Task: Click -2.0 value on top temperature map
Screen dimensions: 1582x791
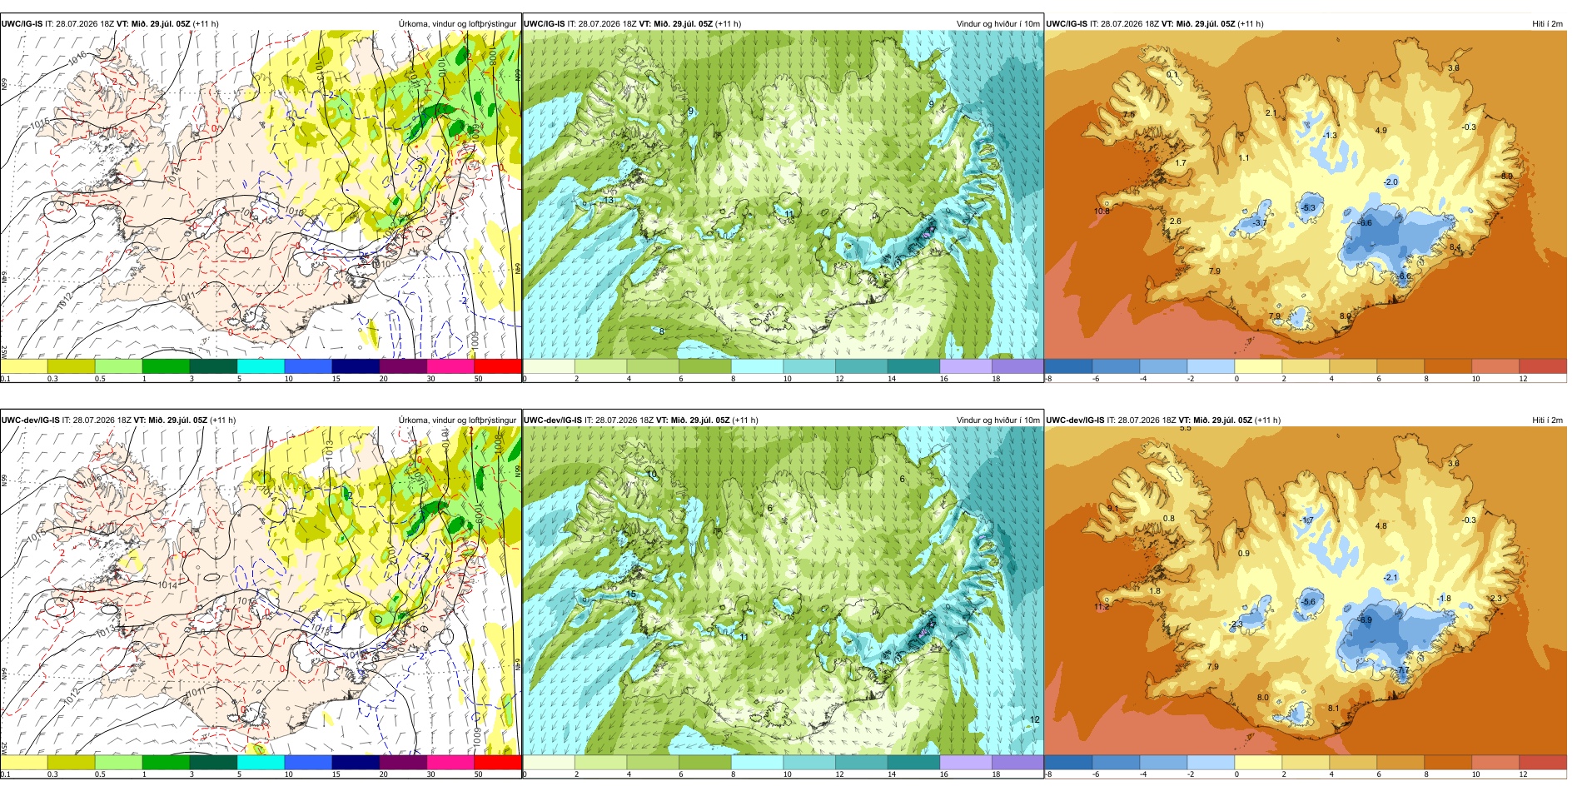Action: [1390, 182]
